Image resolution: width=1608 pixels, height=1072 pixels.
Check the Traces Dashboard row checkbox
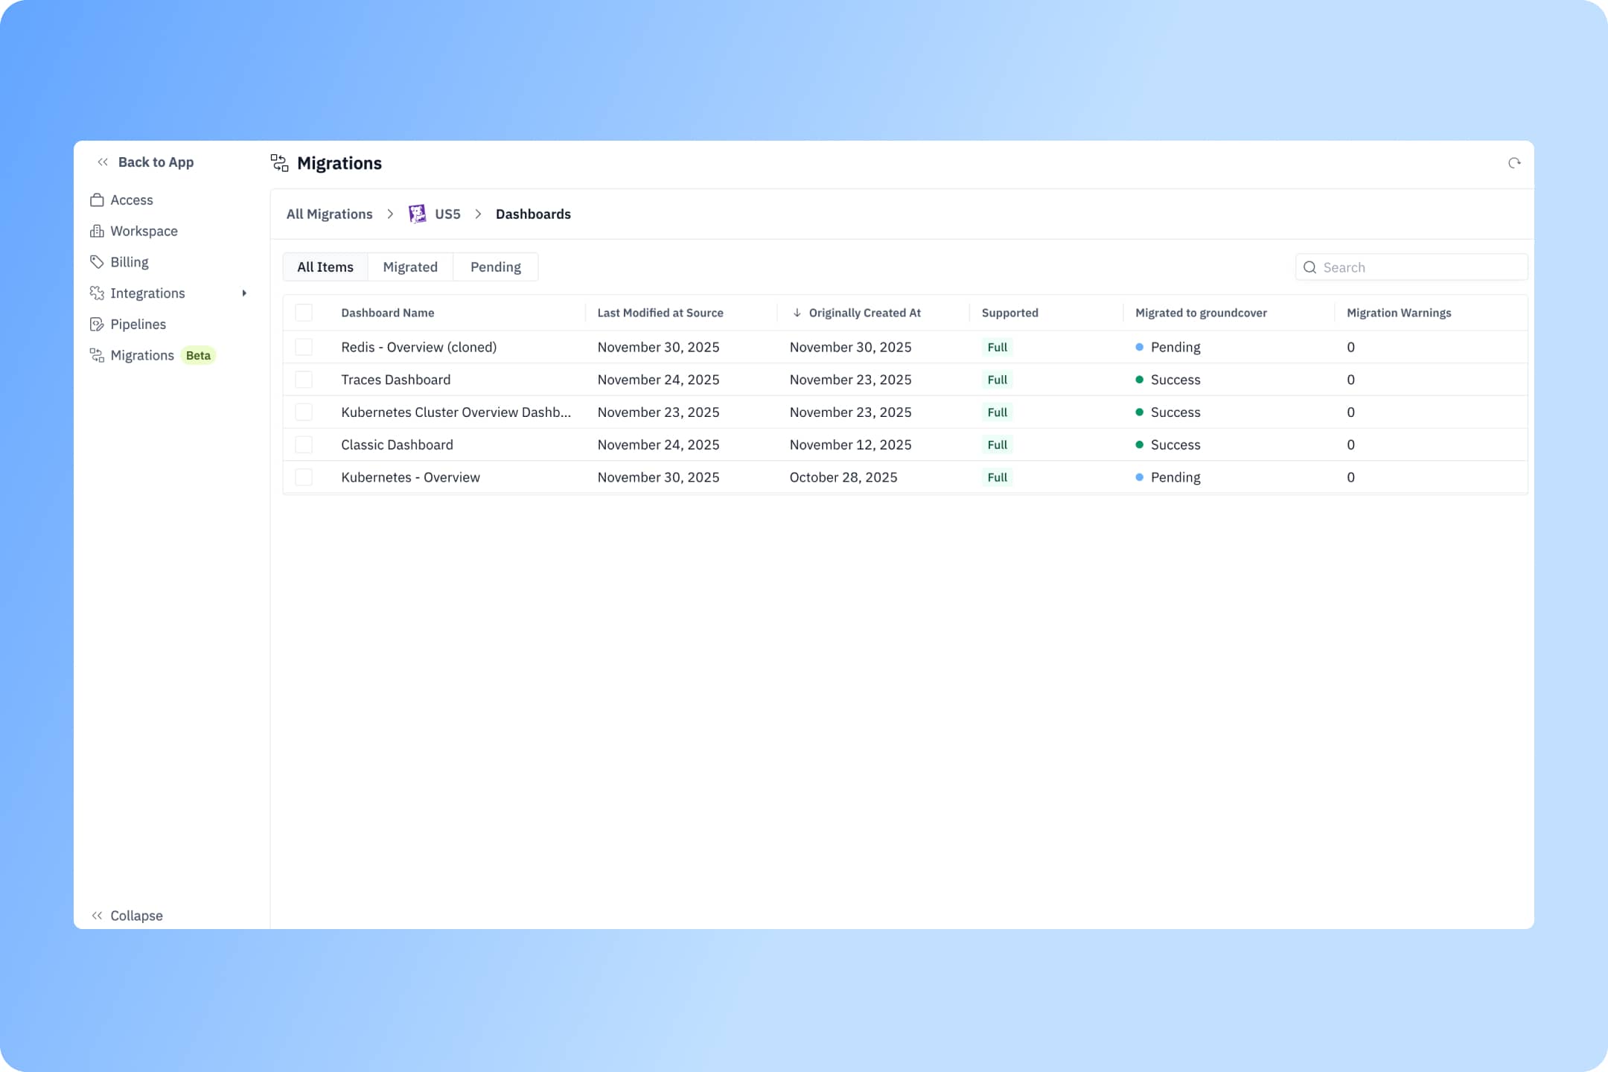pos(304,380)
